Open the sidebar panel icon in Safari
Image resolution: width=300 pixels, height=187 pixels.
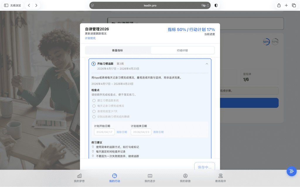point(6,5)
